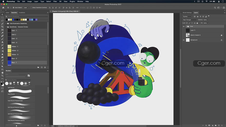Select the Brush tool
The width and height of the screenshot is (226, 127).
coord(2,39)
